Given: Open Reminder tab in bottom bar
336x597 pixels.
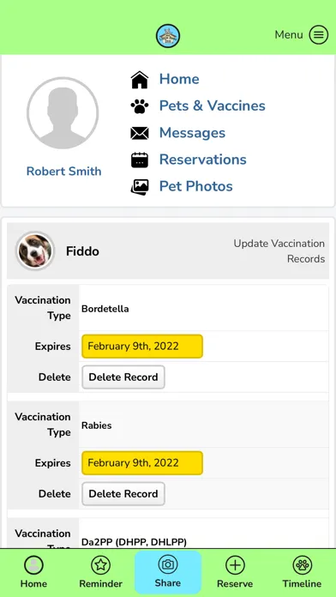Looking at the screenshot, I should point(101,572).
